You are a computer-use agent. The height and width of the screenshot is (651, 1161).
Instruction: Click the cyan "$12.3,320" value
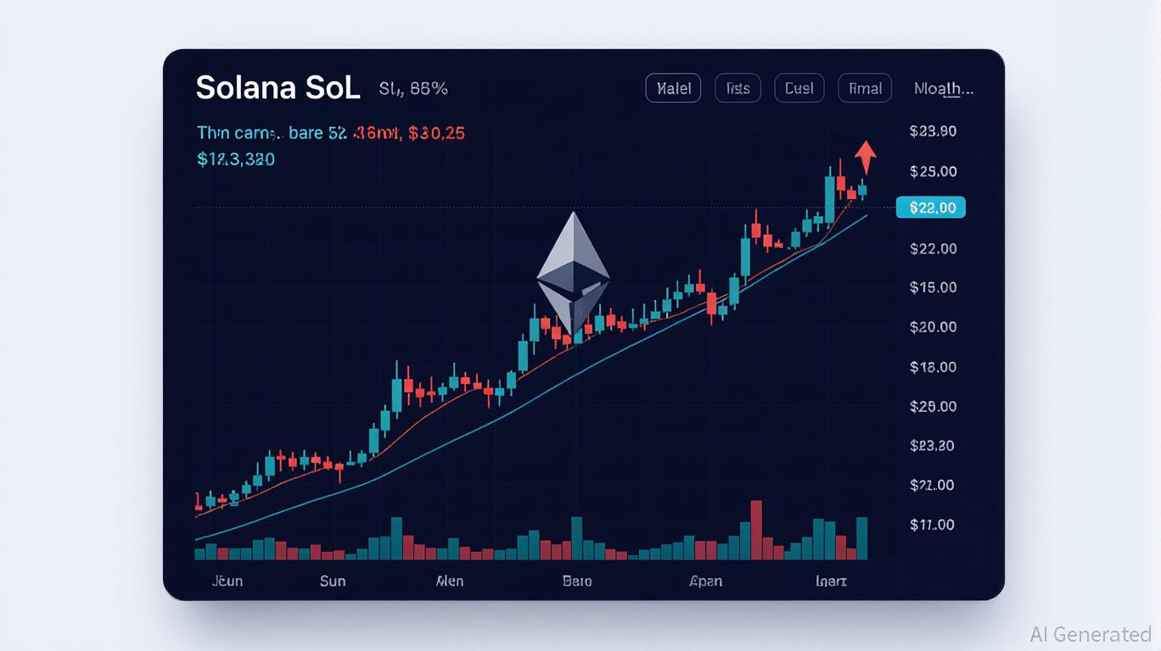tap(235, 159)
